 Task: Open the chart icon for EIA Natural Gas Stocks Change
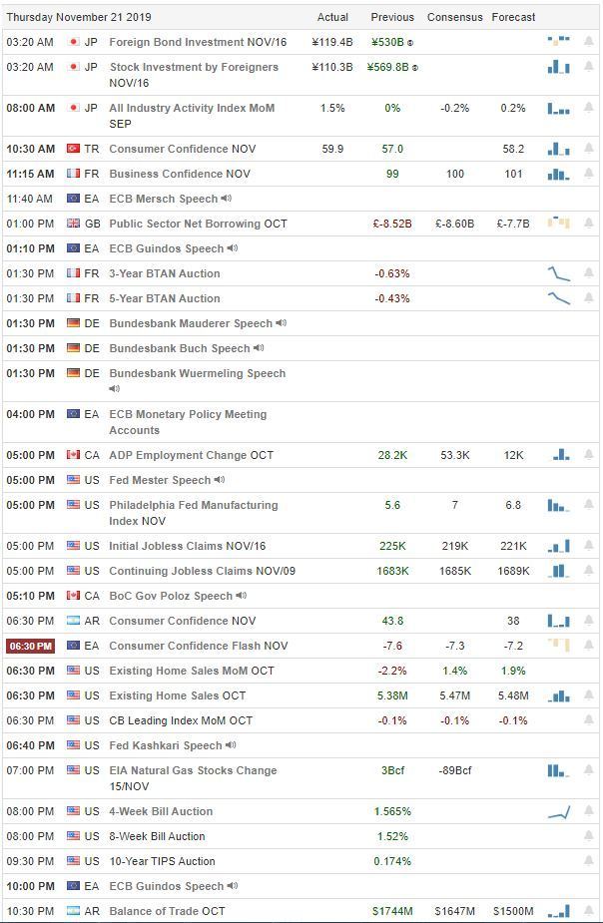pyautogui.click(x=558, y=770)
